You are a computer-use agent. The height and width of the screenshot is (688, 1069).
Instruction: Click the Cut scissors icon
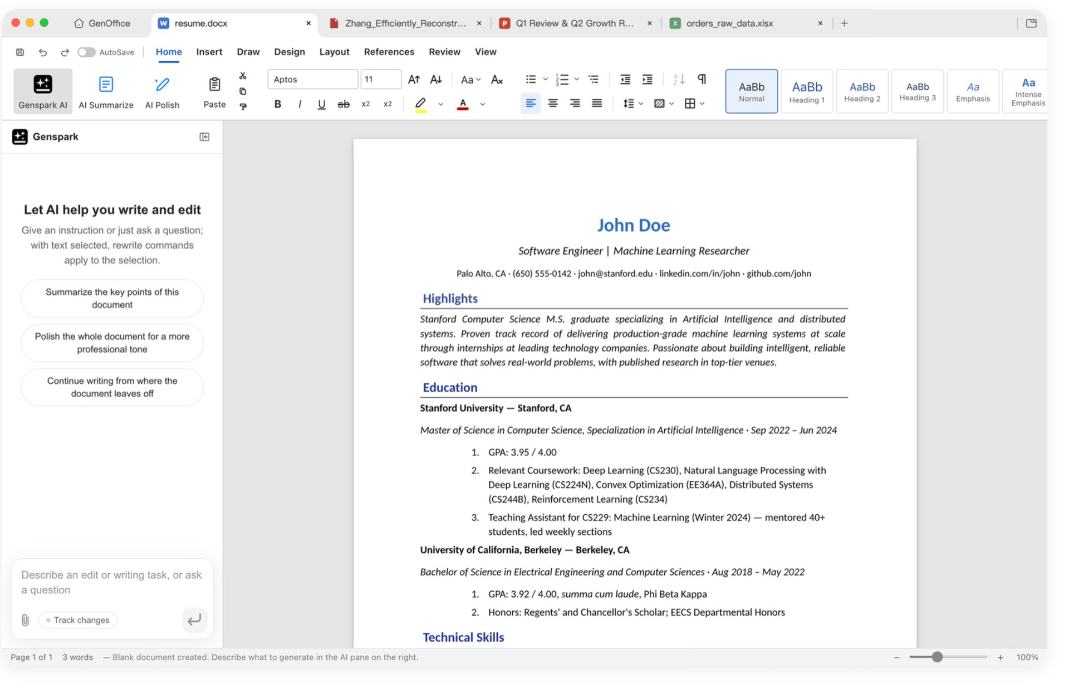tap(243, 76)
